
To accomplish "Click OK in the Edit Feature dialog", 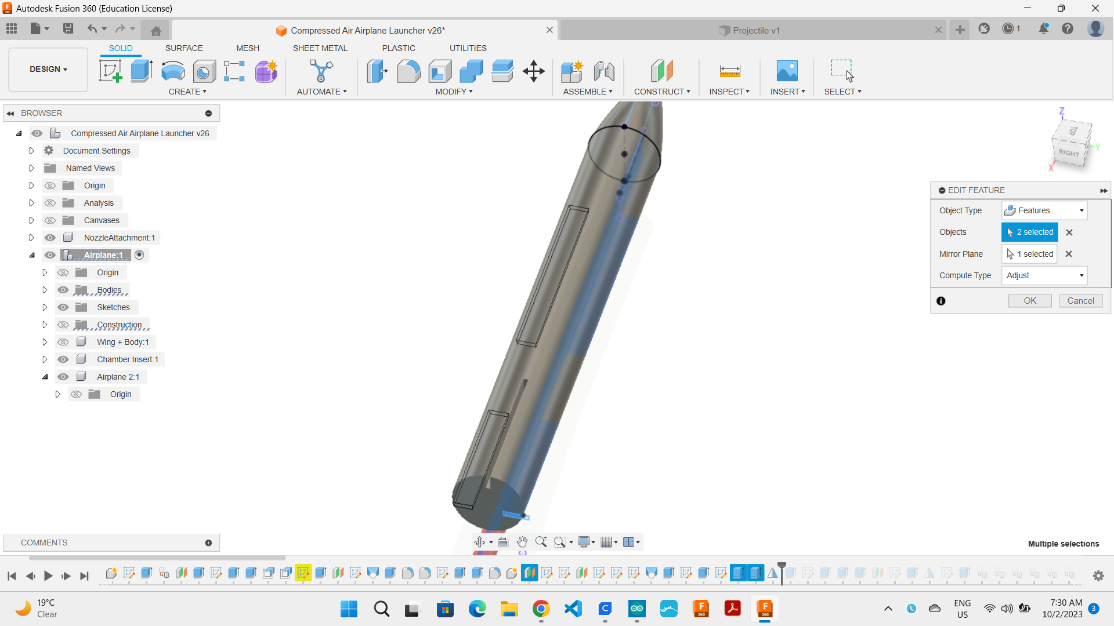I will [x=1029, y=300].
